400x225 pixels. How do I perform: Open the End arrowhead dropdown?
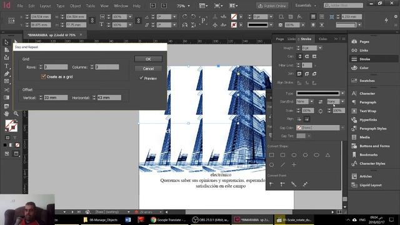(342, 101)
